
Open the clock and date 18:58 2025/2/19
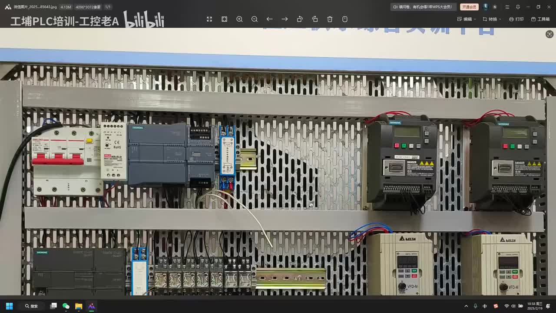535,306
